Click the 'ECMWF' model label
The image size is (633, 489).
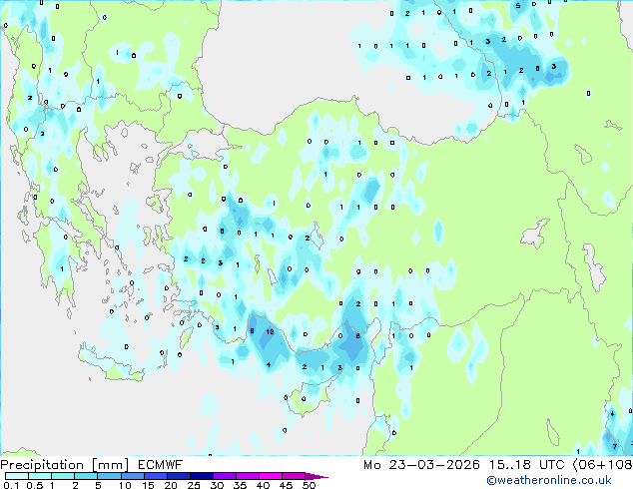(161, 465)
